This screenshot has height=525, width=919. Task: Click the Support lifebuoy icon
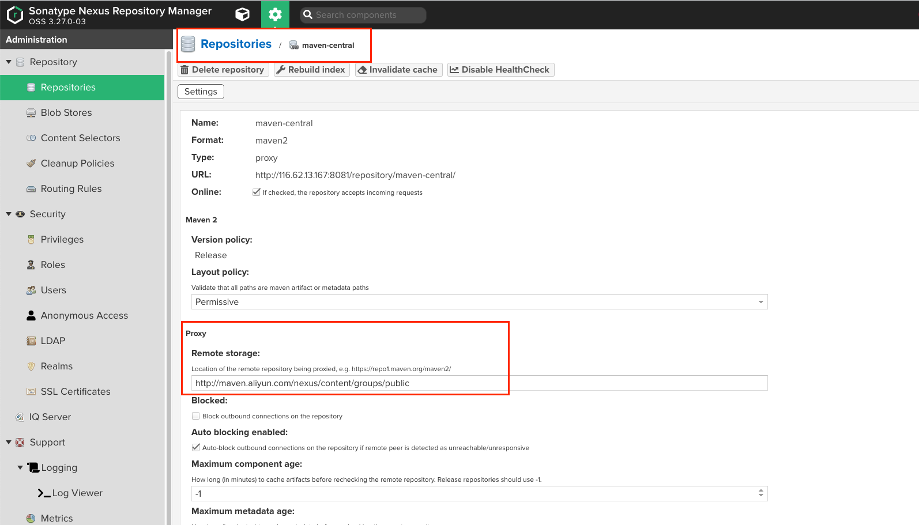pos(20,443)
